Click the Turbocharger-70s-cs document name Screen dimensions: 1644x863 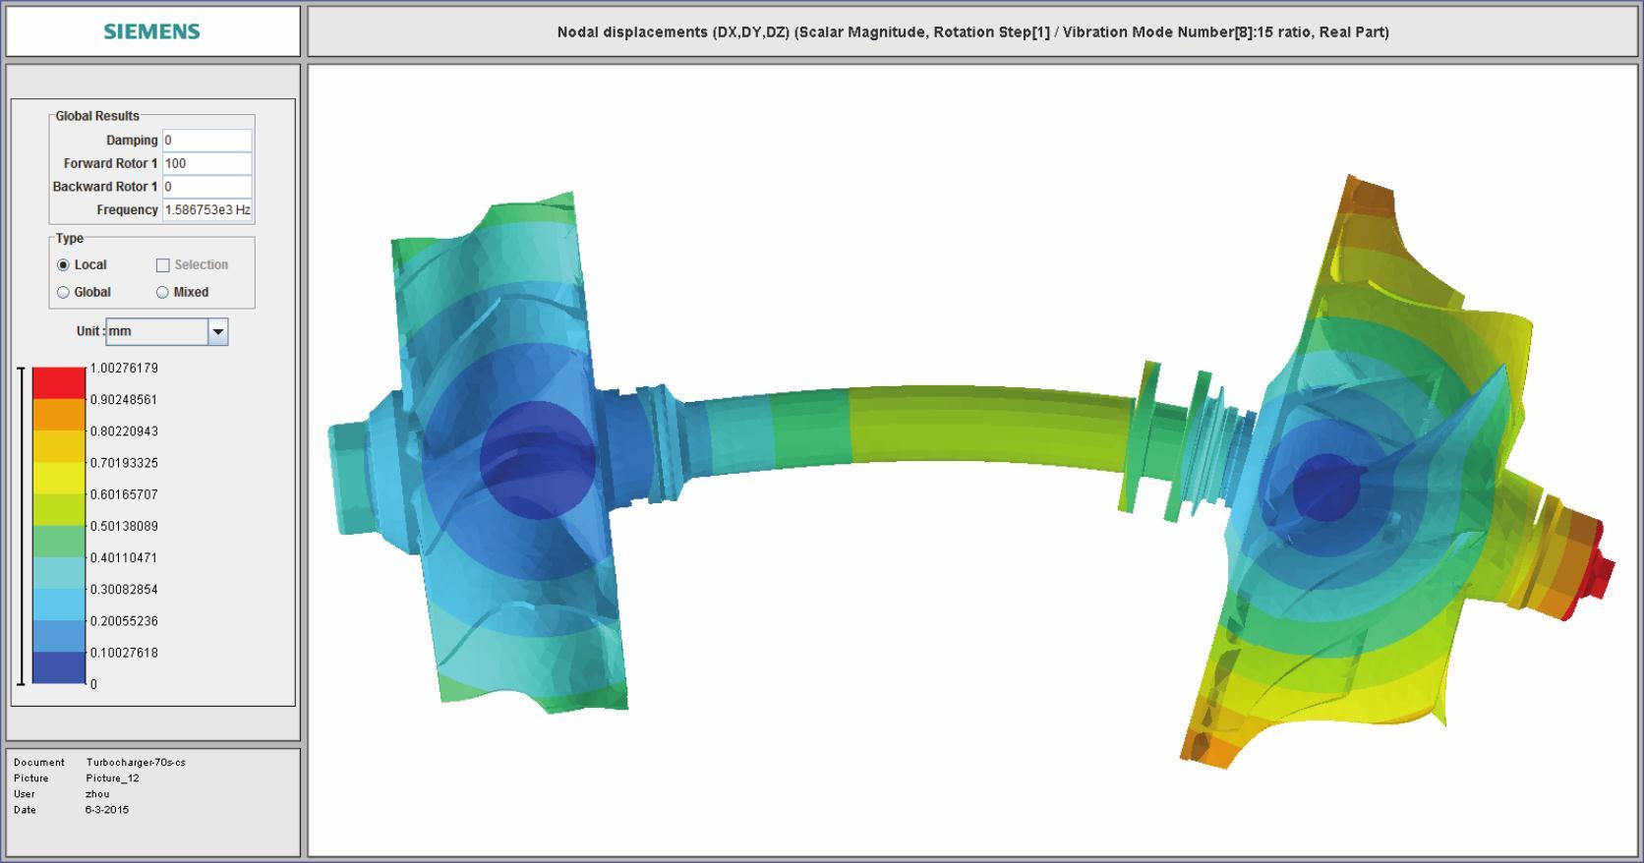click(136, 763)
